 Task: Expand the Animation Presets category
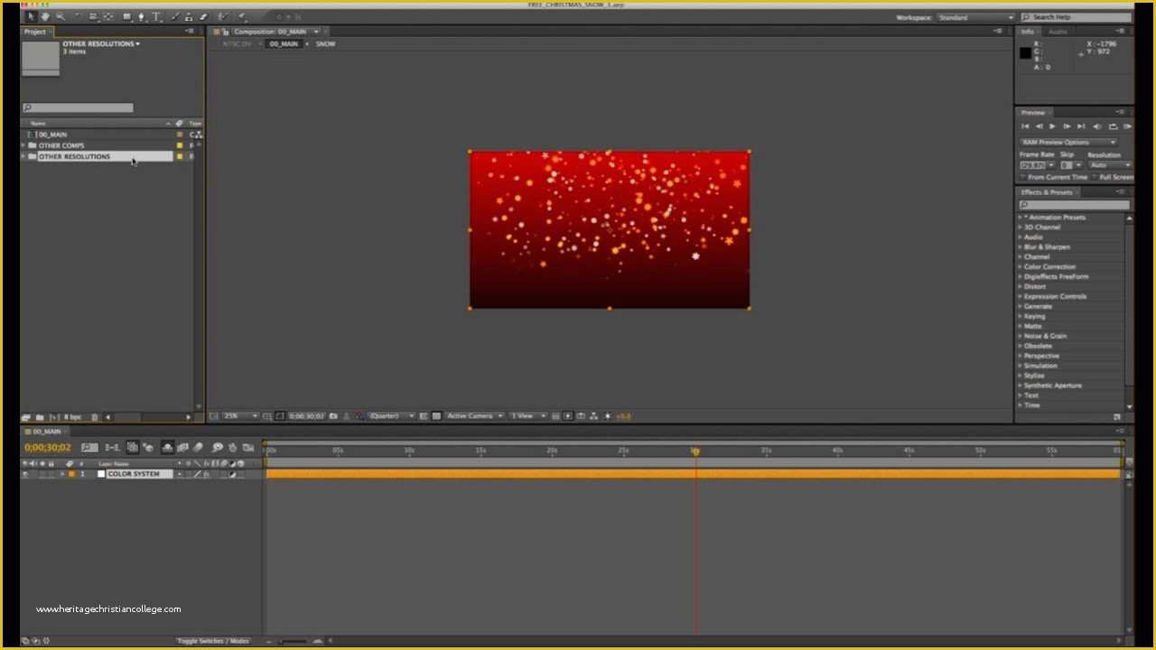(x=1021, y=217)
